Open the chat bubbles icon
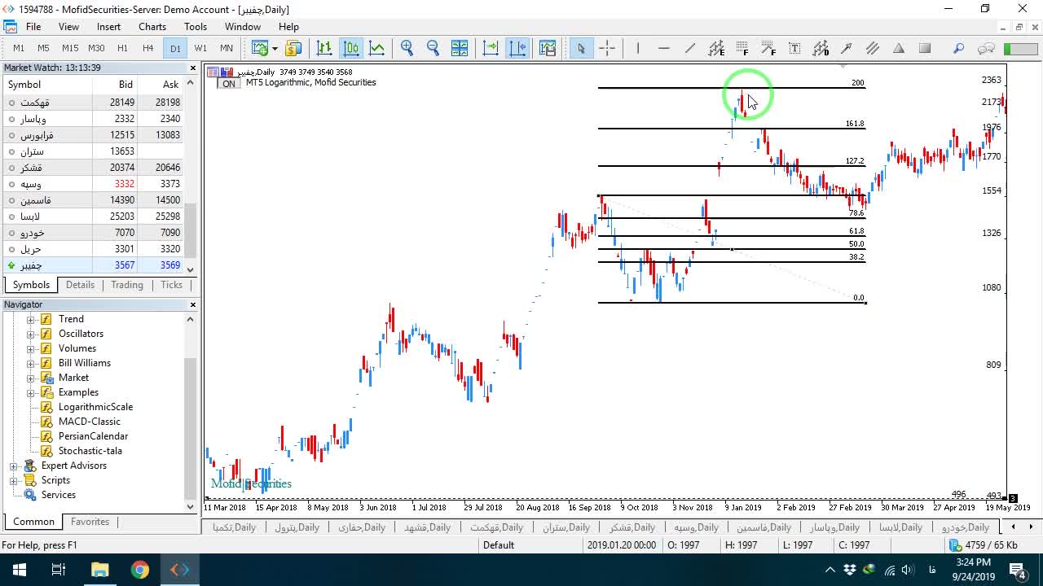 (986, 48)
